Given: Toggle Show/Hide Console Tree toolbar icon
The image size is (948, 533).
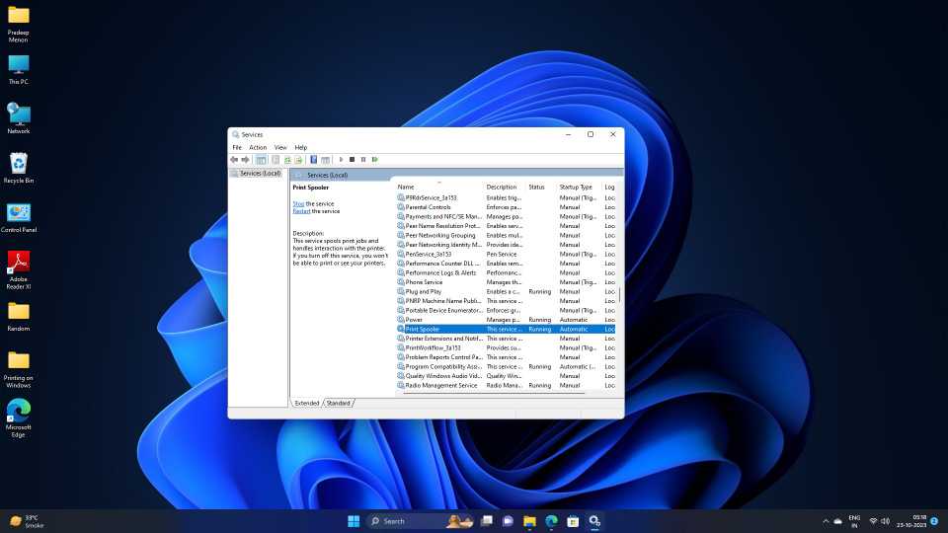Looking at the screenshot, I should [261, 160].
